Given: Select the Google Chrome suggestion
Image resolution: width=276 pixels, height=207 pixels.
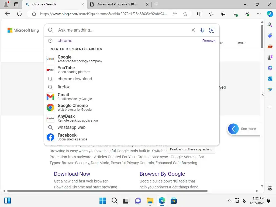Looking at the screenshot, I should coord(132,107).
